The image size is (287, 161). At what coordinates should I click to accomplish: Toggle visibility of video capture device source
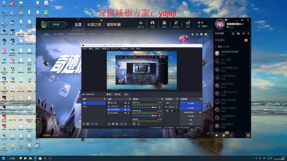tap(125, 109)
